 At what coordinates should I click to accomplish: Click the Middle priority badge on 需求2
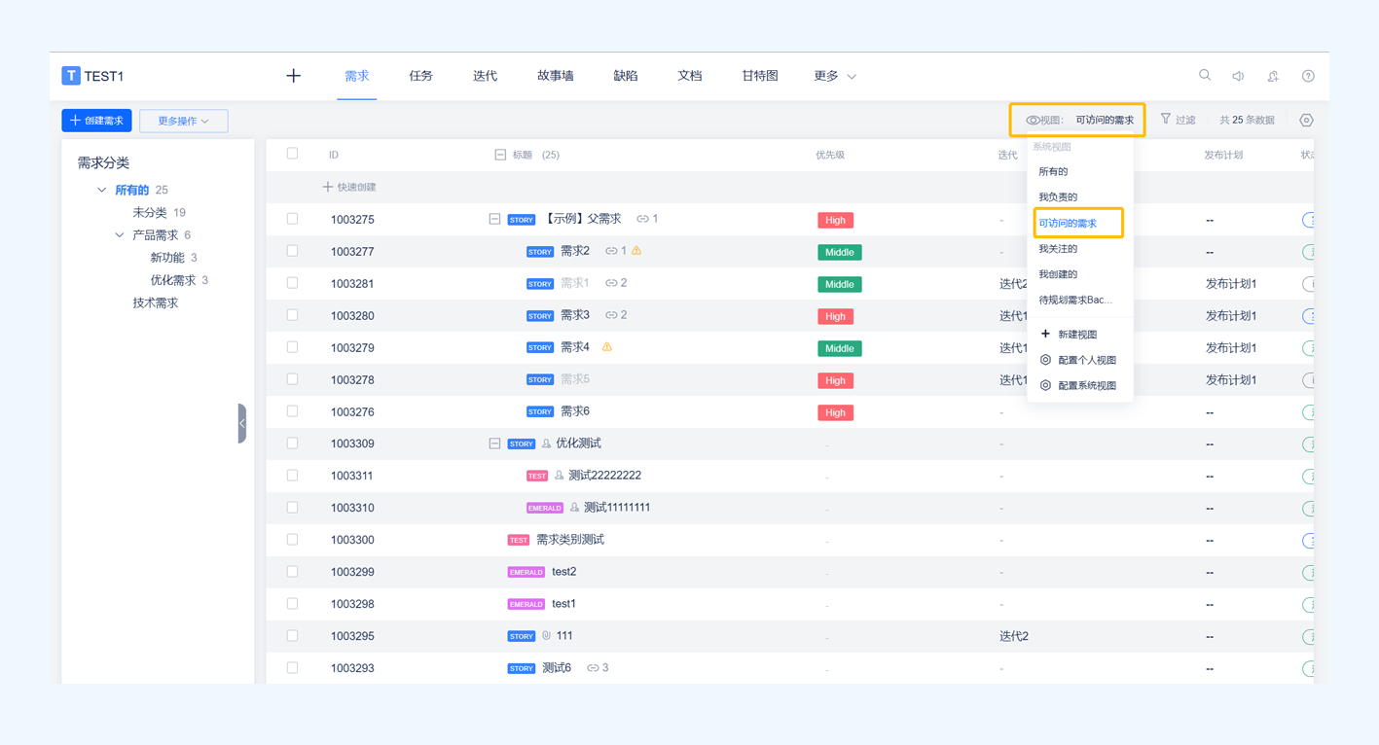coord(840,252)
